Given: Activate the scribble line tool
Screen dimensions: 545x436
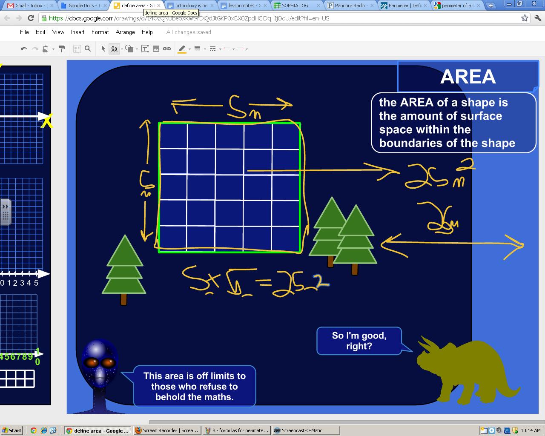Looking at the screenshot, I should click(x=114, y=49).
